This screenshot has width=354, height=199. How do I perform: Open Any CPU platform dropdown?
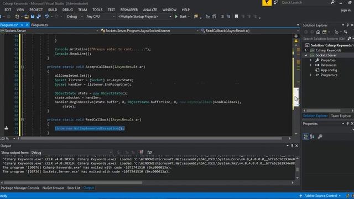click(x=113, y=17)
